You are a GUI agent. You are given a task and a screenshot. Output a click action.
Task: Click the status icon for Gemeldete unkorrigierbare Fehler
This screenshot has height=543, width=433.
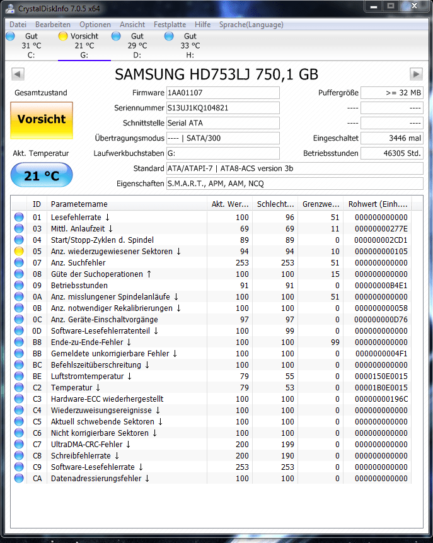19,353
